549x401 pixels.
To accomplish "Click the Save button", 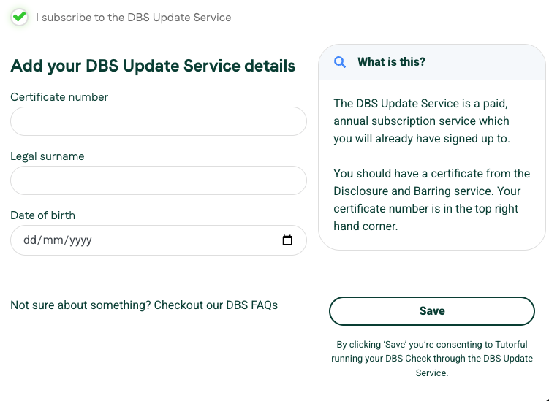I will [432, 311].
